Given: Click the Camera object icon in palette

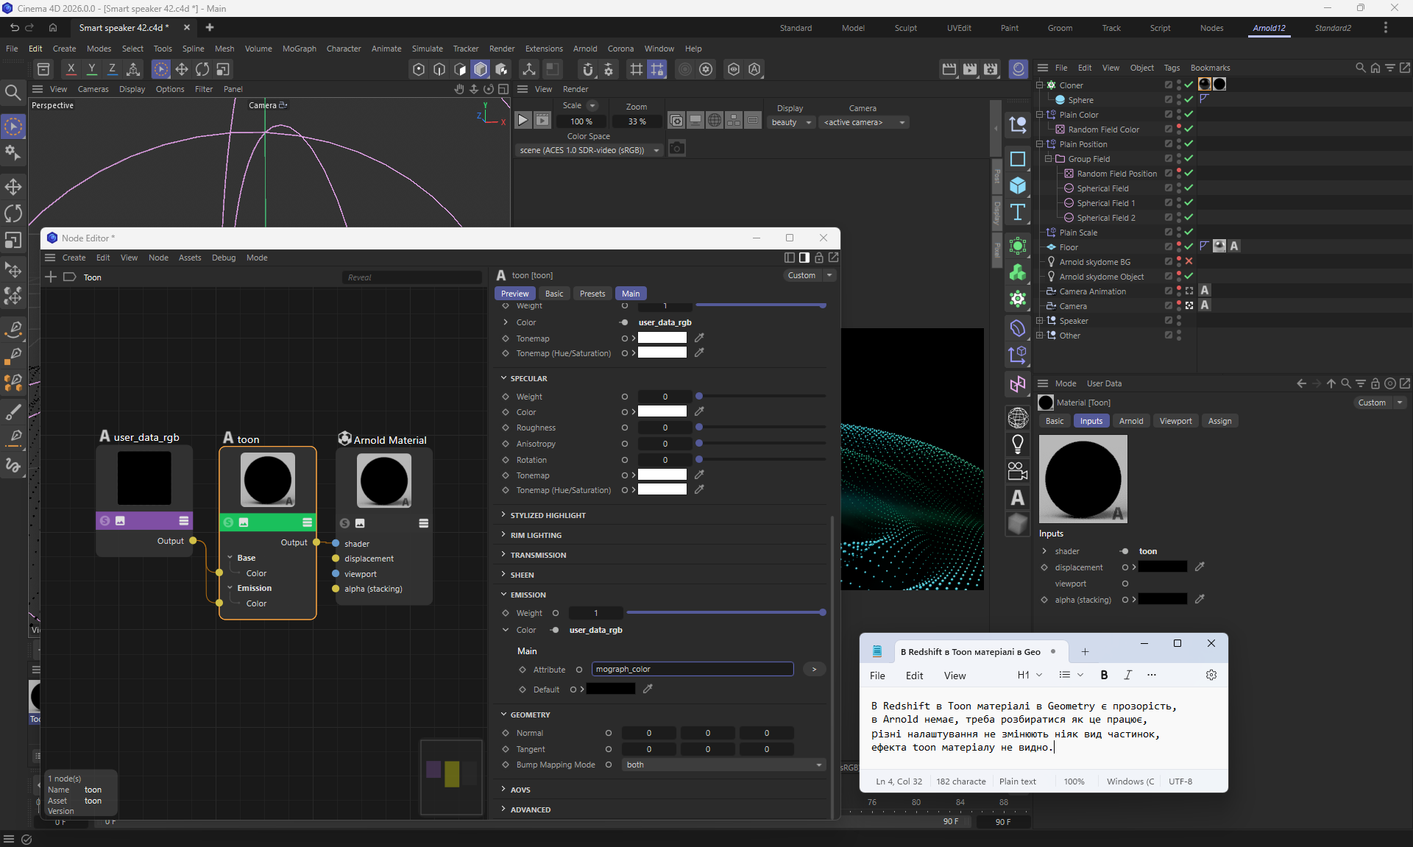Looking at the screenshot, I should coord(1018,471).
